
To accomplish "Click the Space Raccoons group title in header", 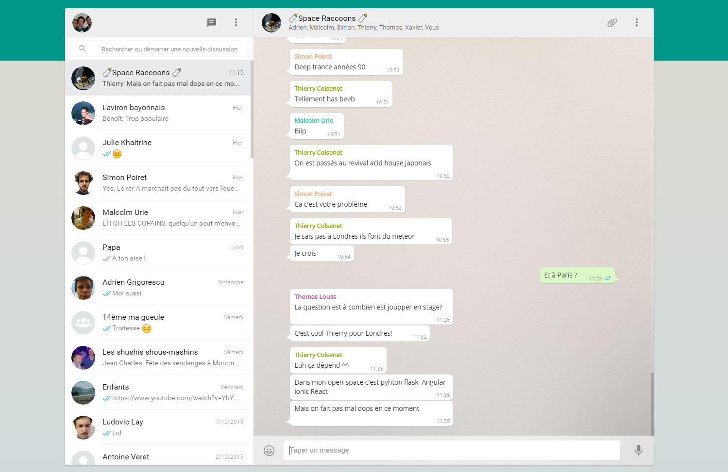I will click(327, 18).
